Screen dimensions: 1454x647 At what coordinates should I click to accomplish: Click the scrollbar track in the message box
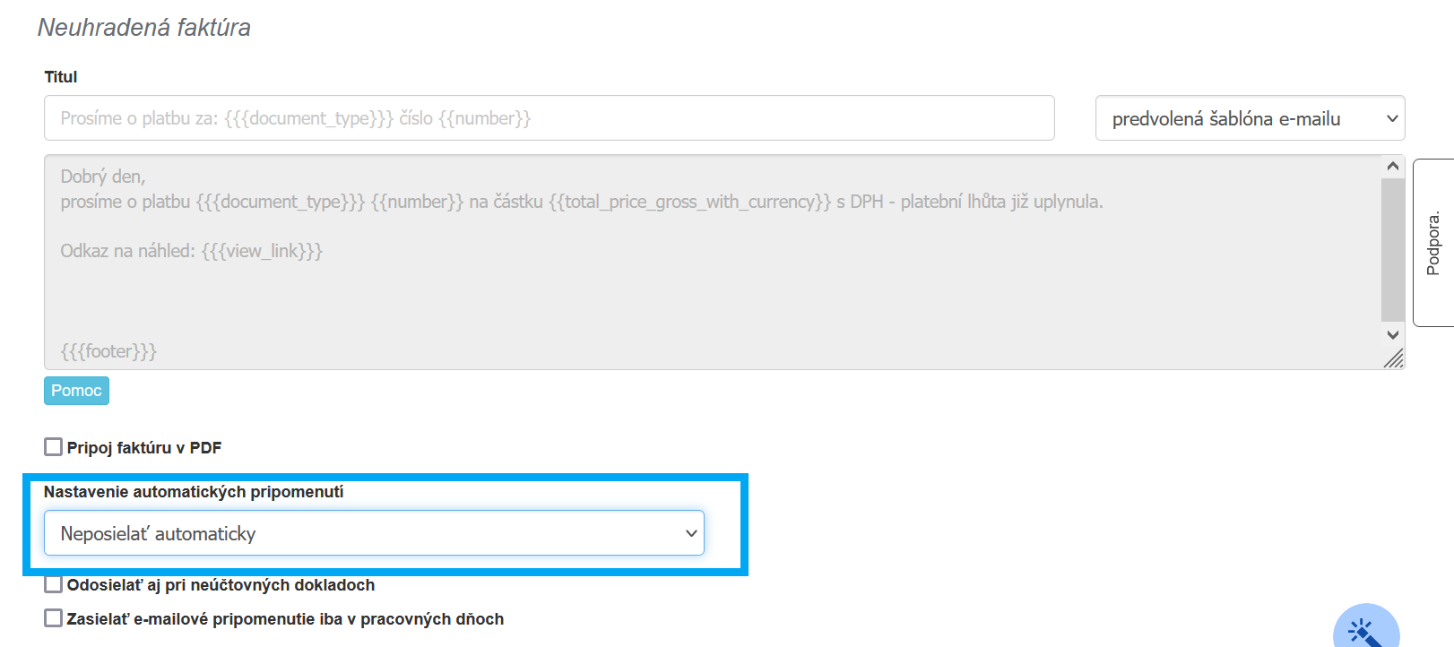1392,251
